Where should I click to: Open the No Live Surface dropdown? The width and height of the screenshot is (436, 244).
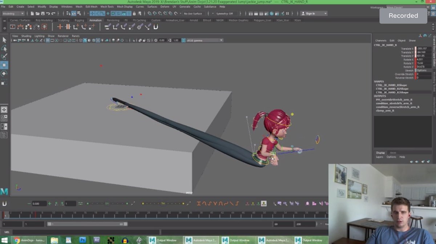pos(194,13)
